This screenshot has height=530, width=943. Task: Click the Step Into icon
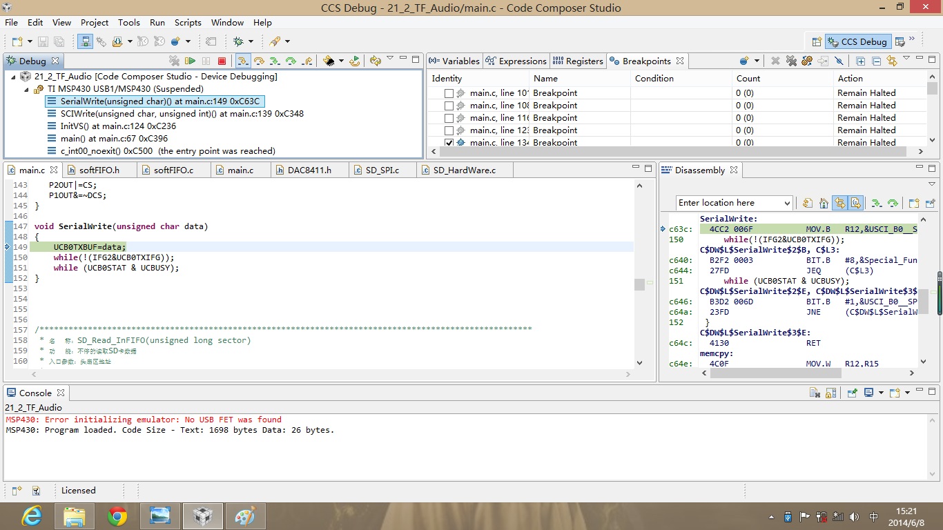[243, 61]
